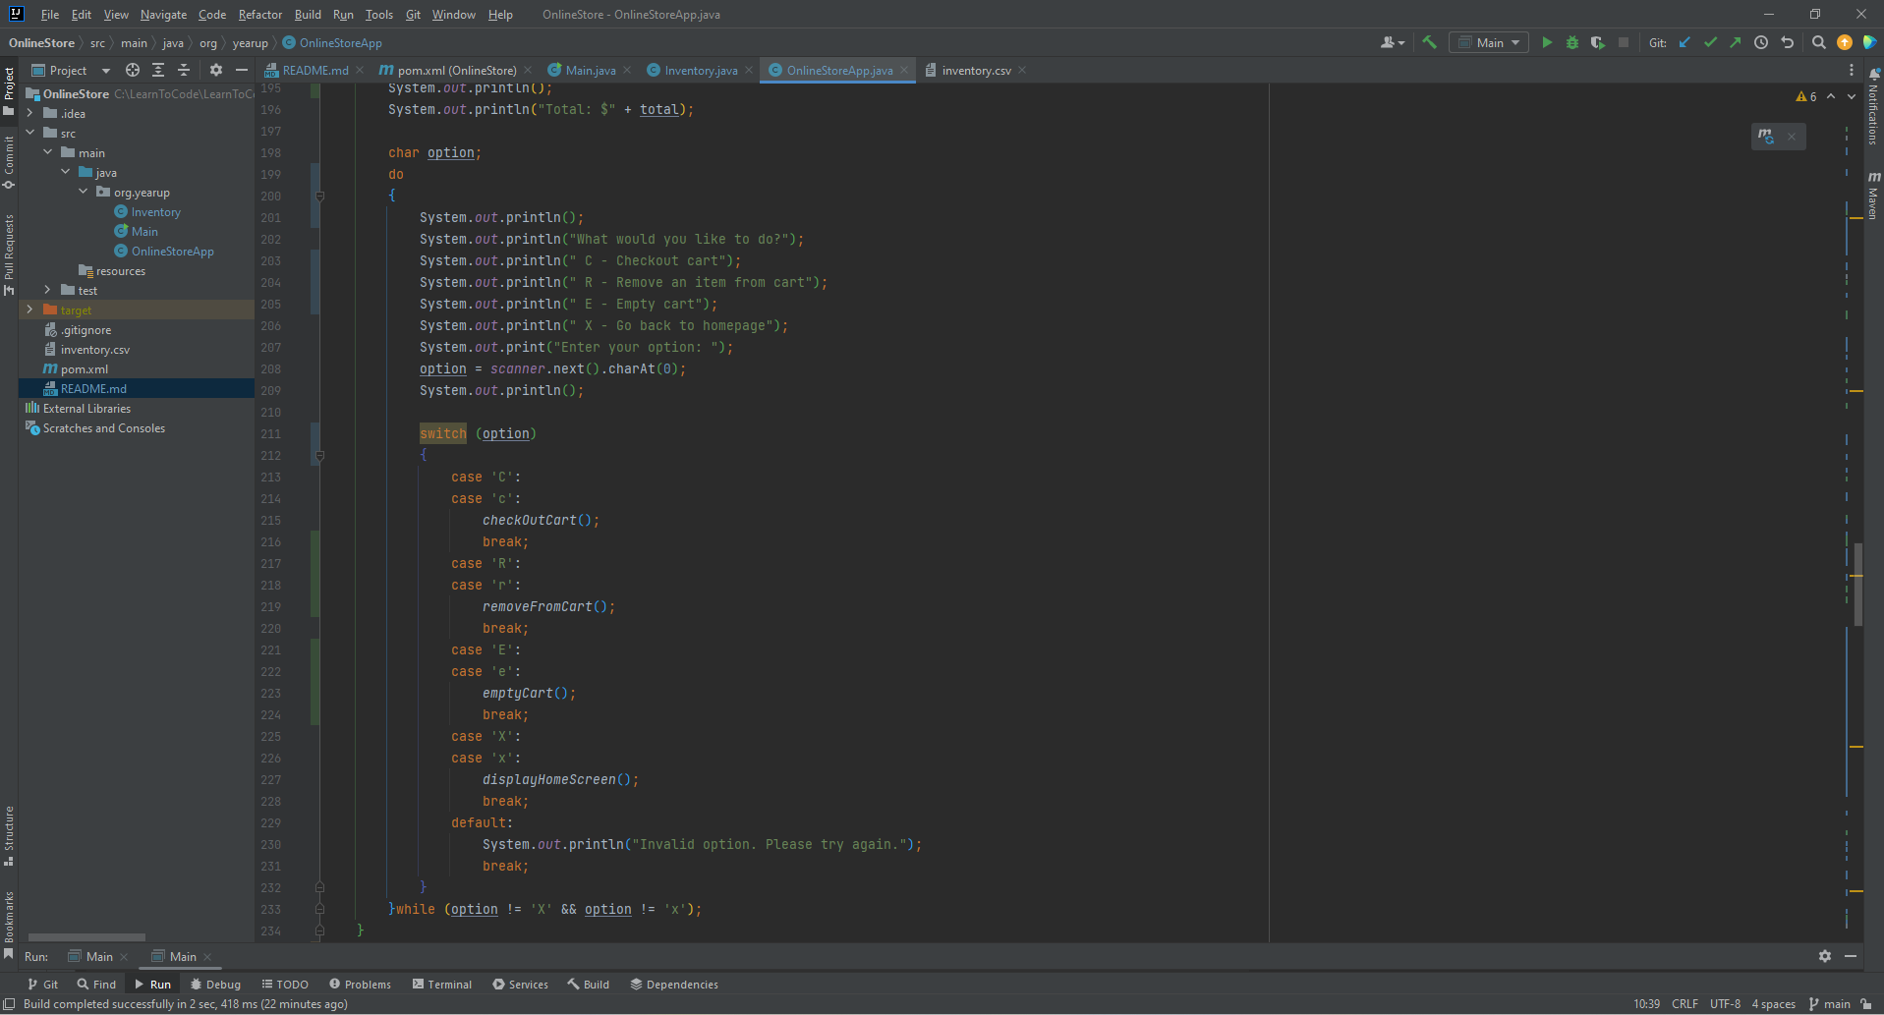Switch to the pom.xml (OnlineStore) tab
This screenshot has height=1015, width=1884.
pos(457,70)
